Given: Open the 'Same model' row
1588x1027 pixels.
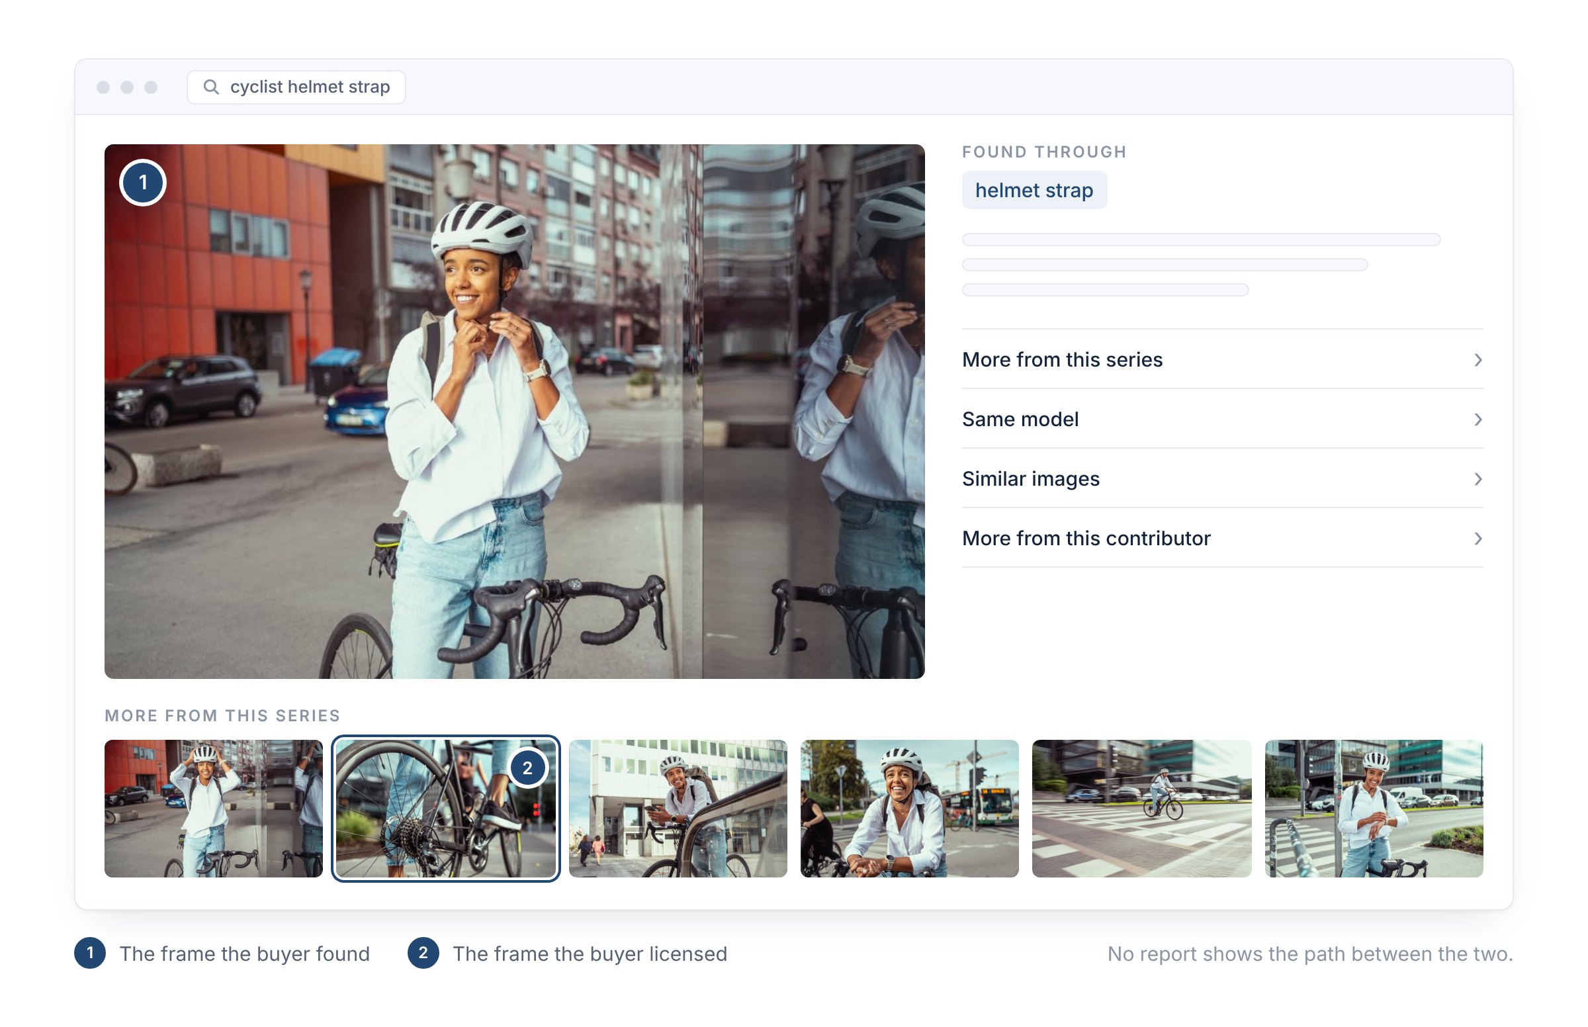Looking at the screenshot, I should (x=1222, y=419).
